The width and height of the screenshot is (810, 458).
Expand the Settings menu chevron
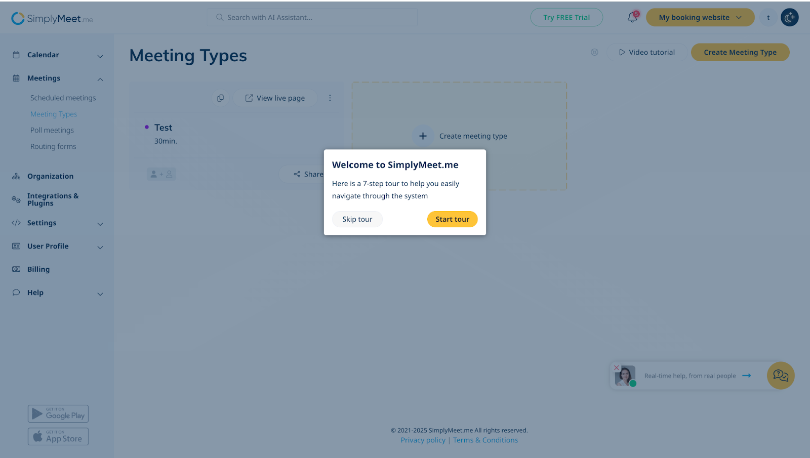pos(100,224)
